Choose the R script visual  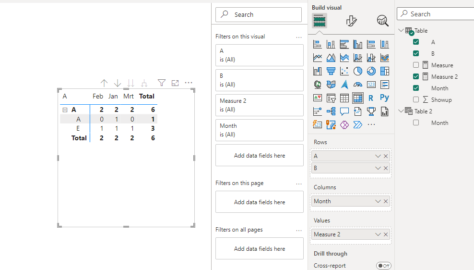(x=371, y=98)
